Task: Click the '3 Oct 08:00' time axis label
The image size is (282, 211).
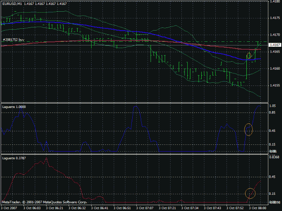Action: (x=258, y=208)
